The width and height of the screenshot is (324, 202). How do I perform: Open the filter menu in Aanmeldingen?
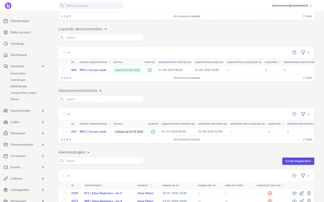[x=305, y=176]
